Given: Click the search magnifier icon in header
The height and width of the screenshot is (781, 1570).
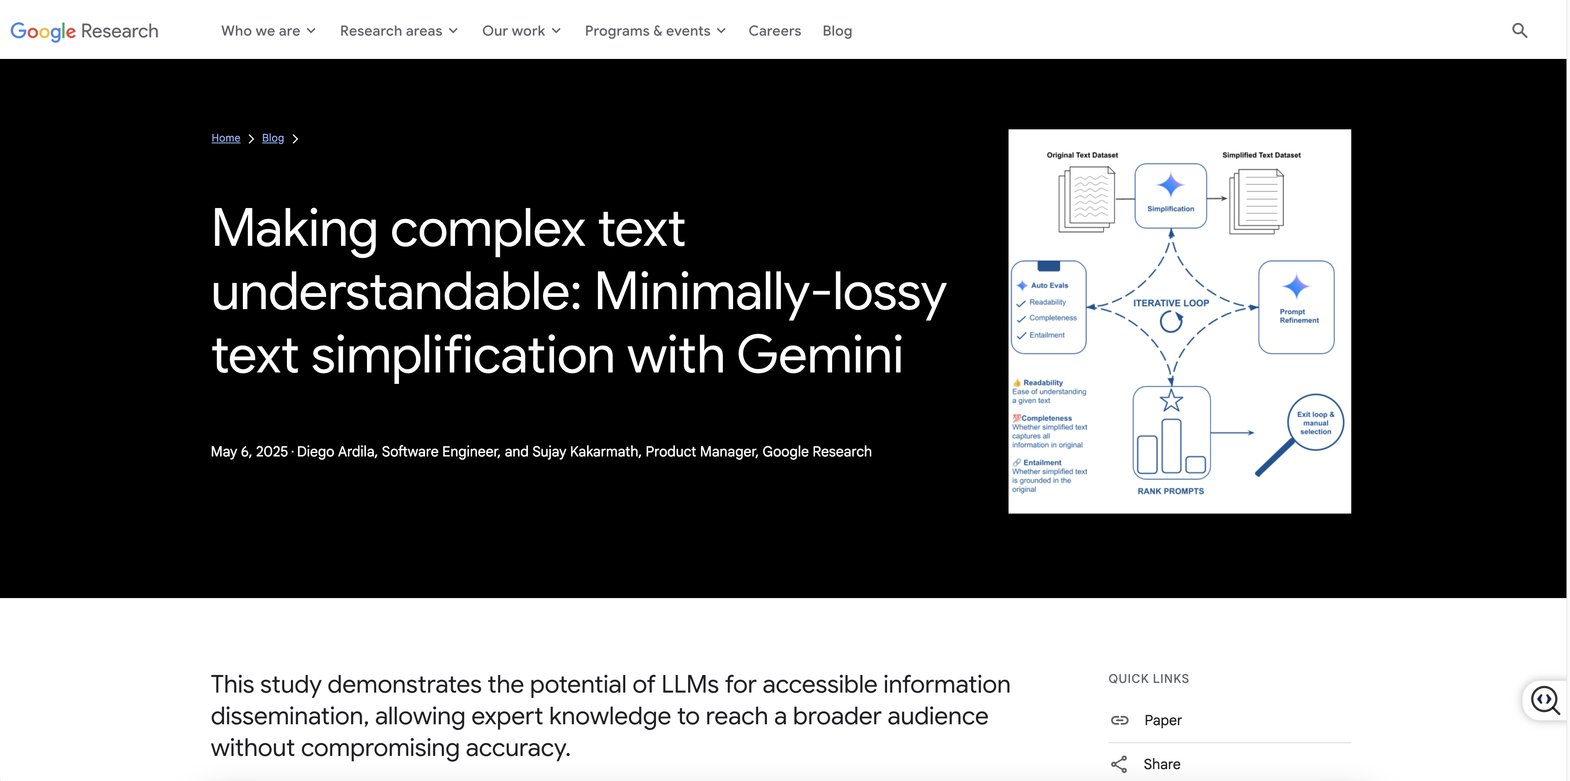Looking at the screenshot, I should pos(1519,30).
